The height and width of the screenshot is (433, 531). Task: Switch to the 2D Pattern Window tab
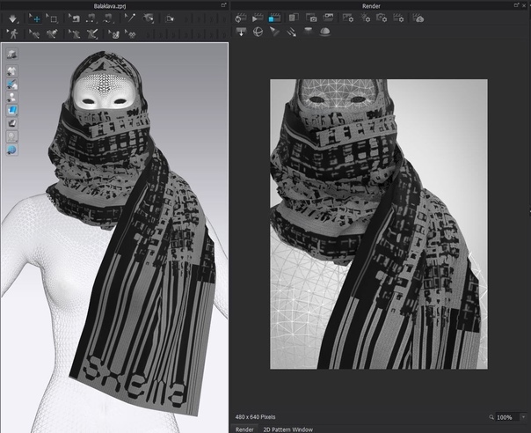coord(290,429)
